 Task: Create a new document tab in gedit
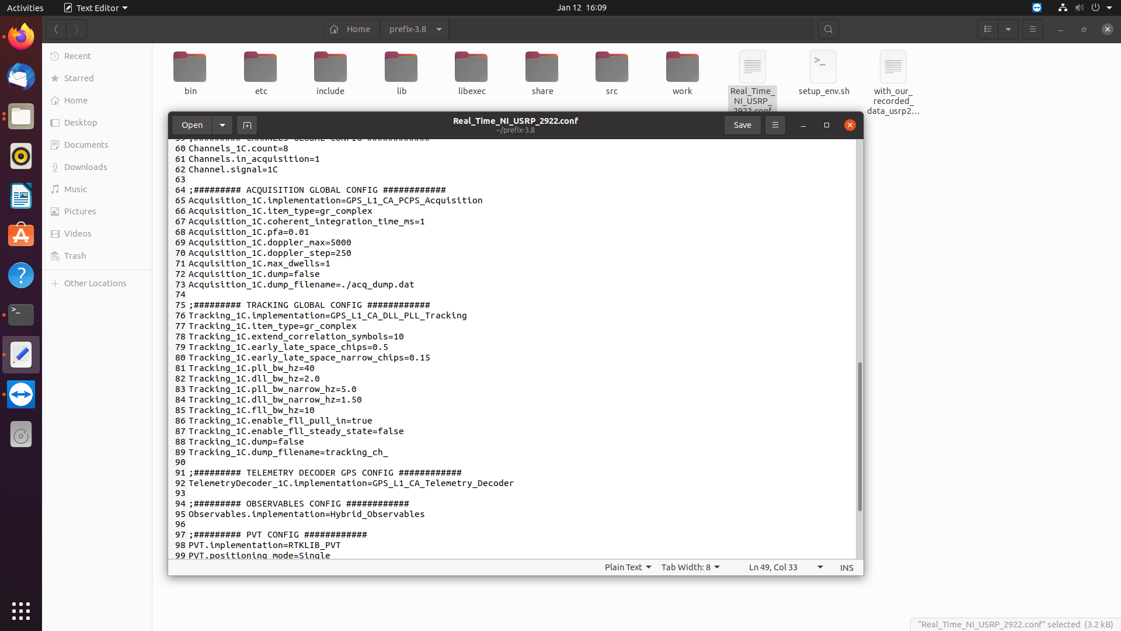[246, 125]
